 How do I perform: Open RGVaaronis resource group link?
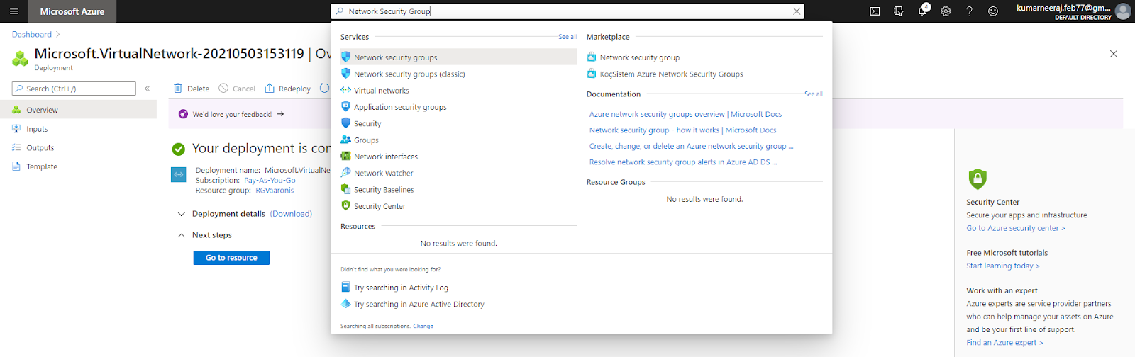pos(275,191)
